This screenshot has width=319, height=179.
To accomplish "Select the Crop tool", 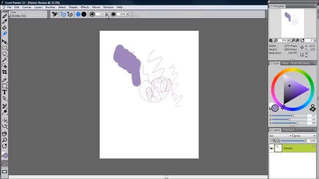I will [4, 72].
